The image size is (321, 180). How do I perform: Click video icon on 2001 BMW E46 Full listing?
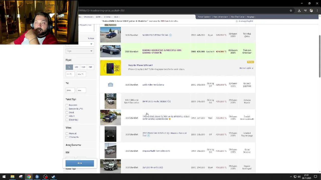148,135
